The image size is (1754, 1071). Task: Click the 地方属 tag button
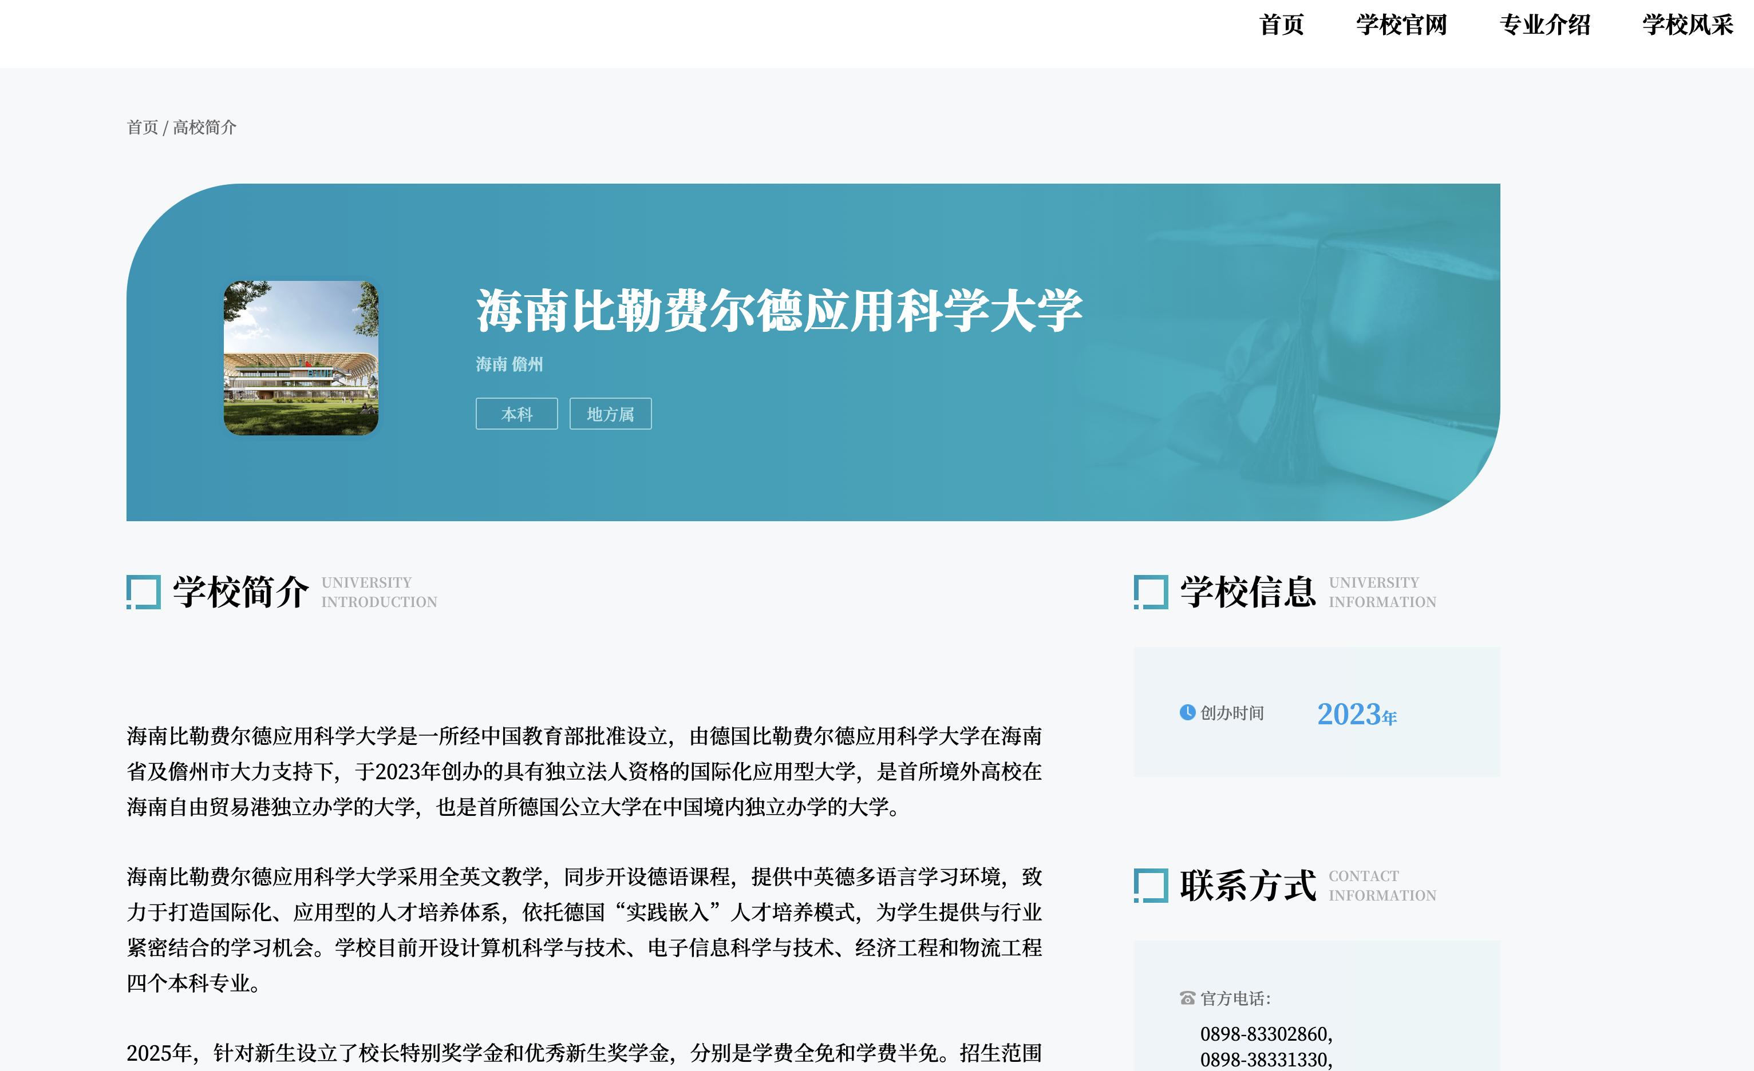pyautogui.click(x=611, y=414)
